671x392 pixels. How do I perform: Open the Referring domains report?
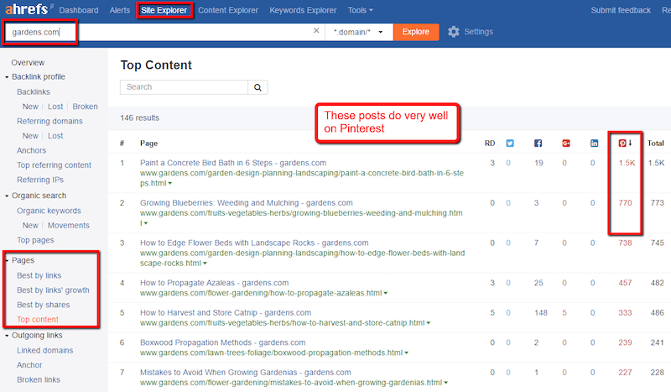coord(49,121)
